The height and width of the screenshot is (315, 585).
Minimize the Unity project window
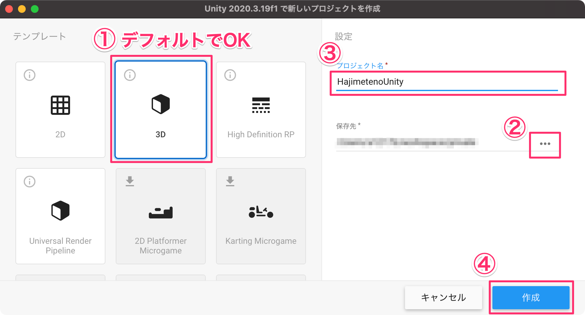pyautogui.click(x=22, y=9)
